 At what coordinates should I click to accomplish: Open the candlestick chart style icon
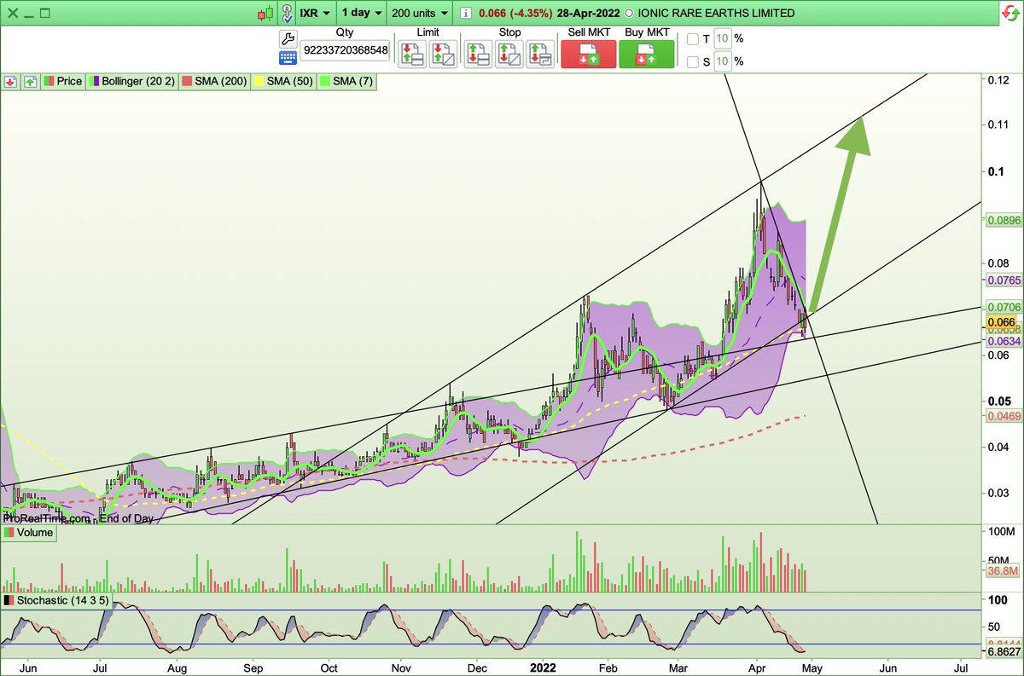pos(266,13)
